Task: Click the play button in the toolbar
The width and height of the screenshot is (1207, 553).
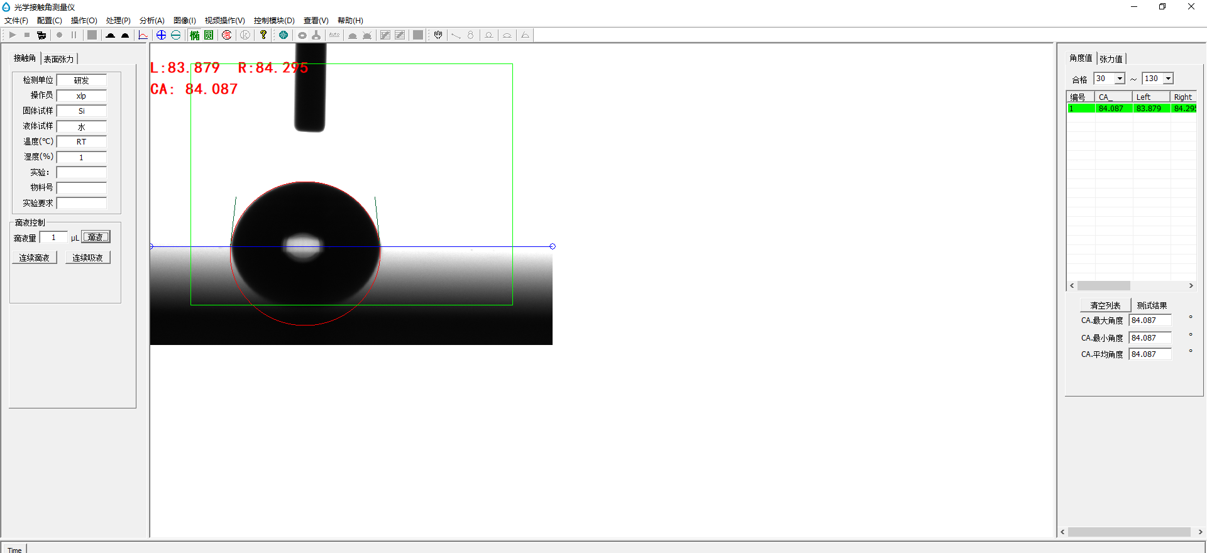Action: click(x=12, y=35)
